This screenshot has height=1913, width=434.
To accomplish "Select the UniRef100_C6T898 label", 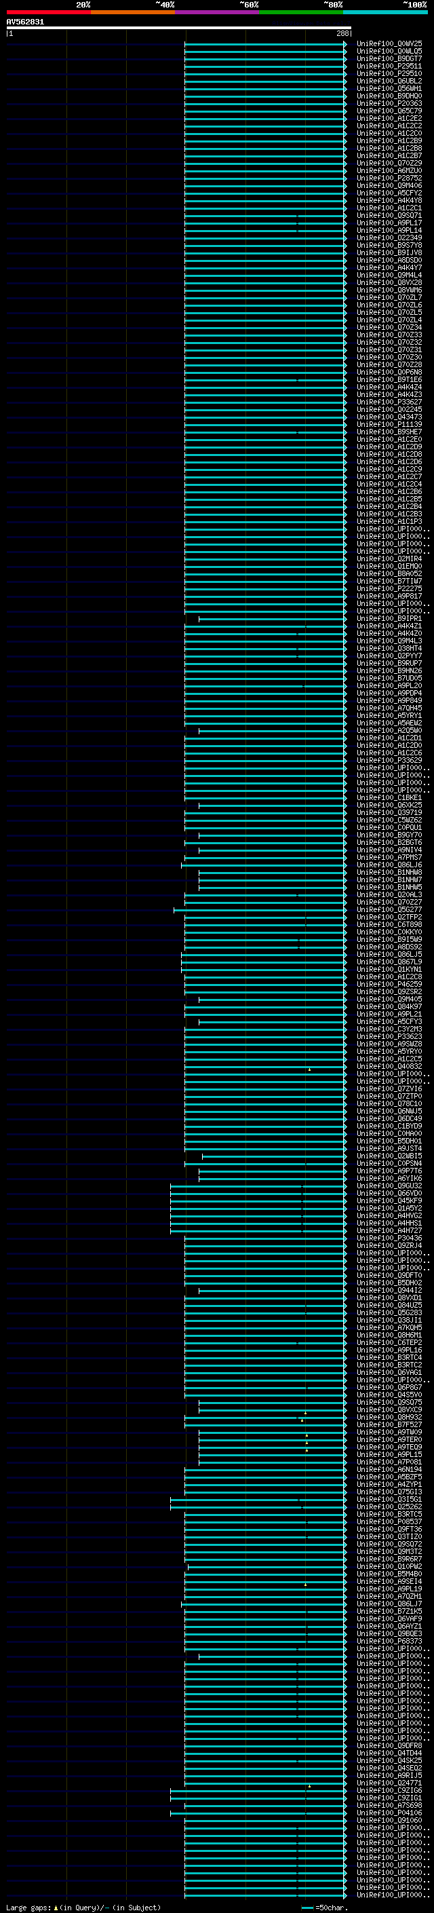I will (389, 924).
